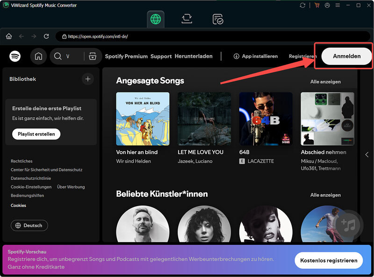
Task: Open Center für Sicherheit und Datenschutz link
Action: pyautogui.click(x=46, y=170)
